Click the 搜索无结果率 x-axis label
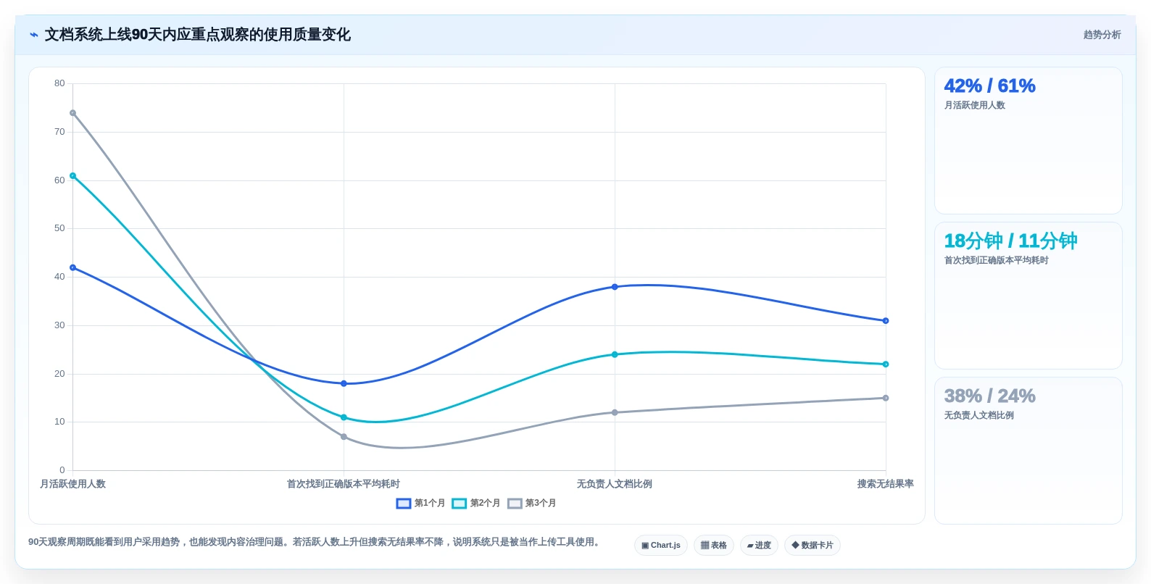Screen dimensions: 1151x584 tap(886, 484)
